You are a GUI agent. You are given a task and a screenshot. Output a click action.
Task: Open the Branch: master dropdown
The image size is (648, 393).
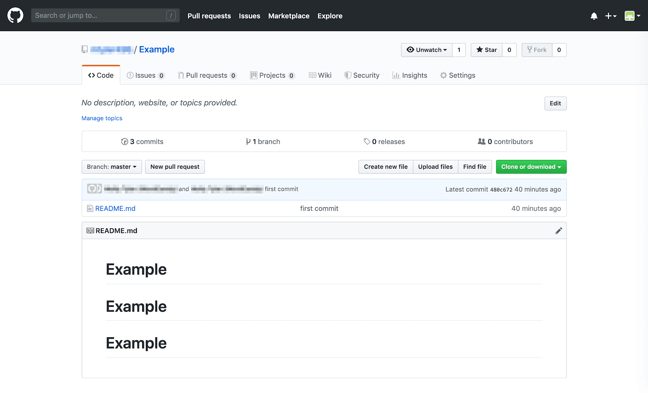coord(111,166)
